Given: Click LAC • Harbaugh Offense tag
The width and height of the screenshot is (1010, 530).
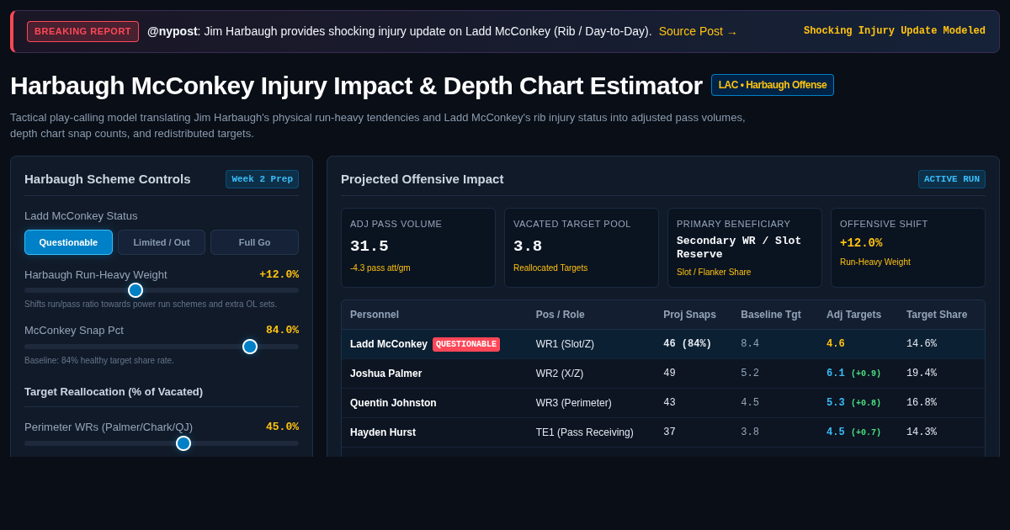Looking at the screenshot, I should coord(773,85).
